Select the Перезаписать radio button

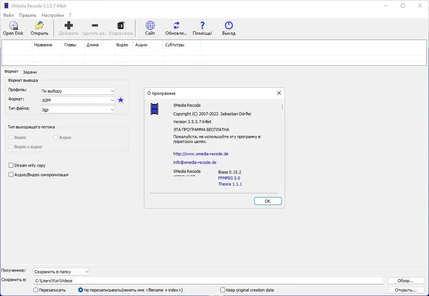pyautogui.click(x=35, y=290)
